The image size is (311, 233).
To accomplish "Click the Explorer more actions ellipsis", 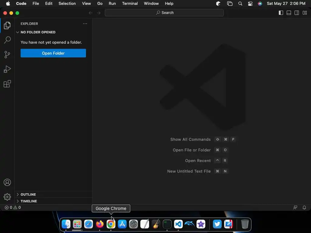I will [x=85, y=24].
